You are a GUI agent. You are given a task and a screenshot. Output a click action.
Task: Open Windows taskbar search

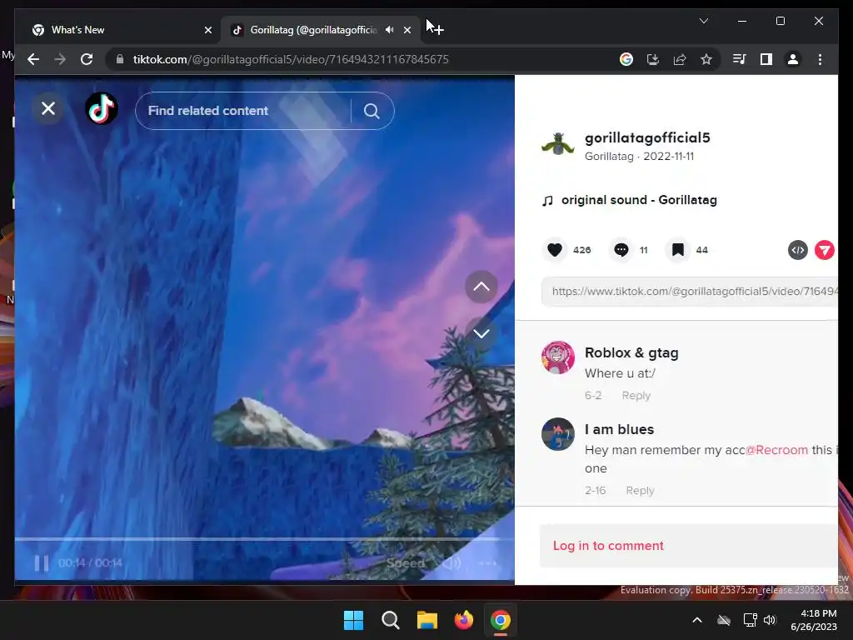click(x=391, y=620)
